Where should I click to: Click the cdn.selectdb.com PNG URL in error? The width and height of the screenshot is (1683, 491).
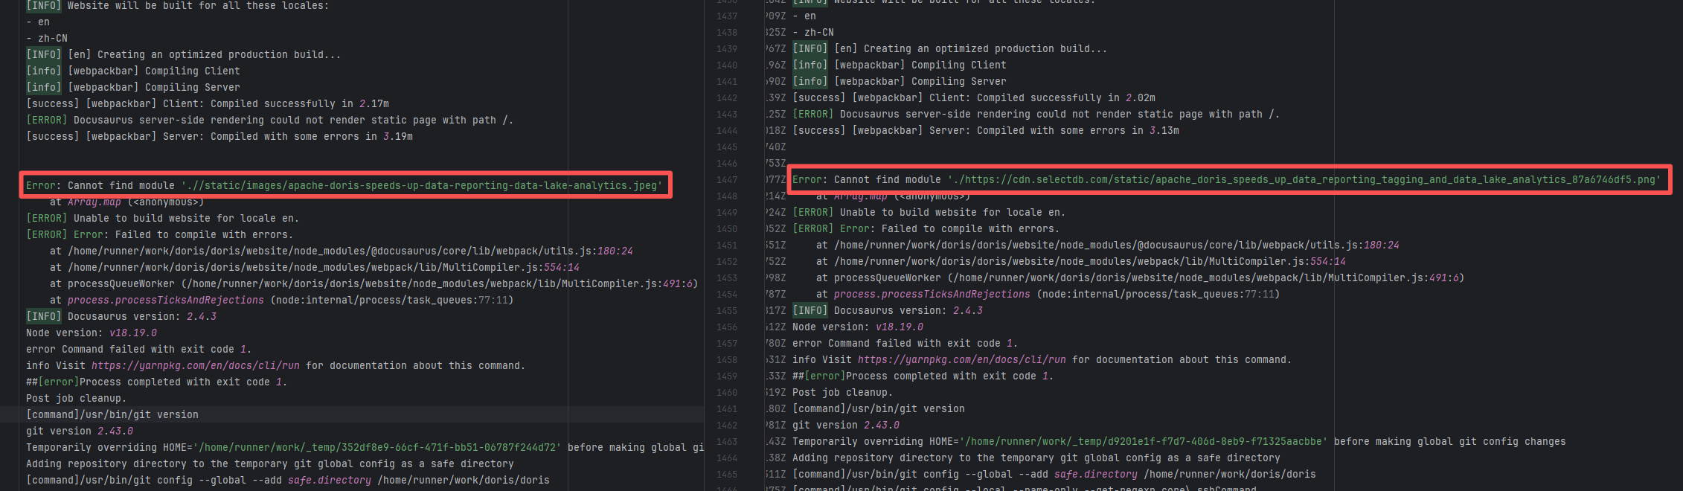click(1304, 179)
